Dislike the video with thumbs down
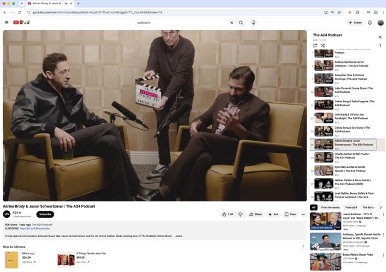The image size is (386, 272). tap(241, 214)
